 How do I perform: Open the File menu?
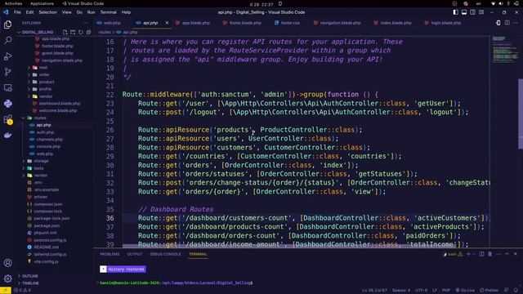coord(17,12)
